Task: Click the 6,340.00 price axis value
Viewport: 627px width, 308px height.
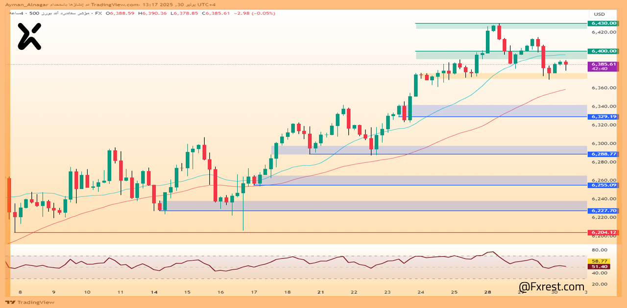Action: tap(603, 107)
